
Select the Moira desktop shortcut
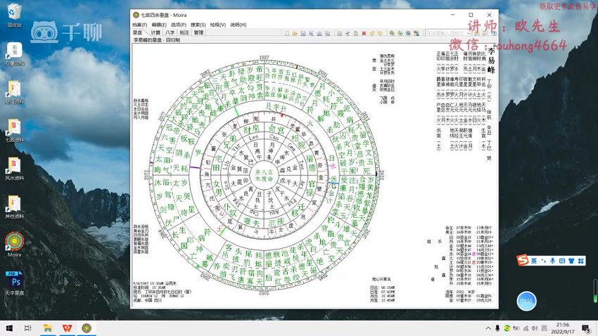coord(15,244)
